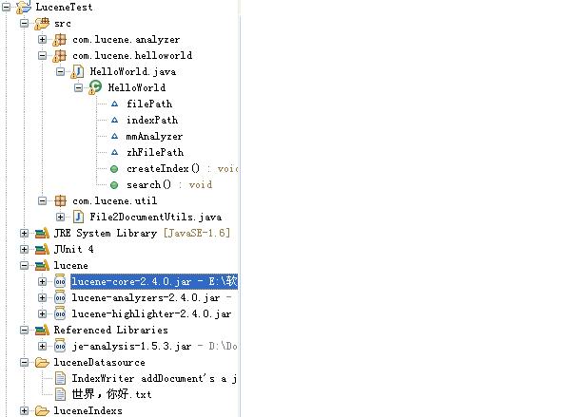
Task: Expand the JUnit 4 library node
Action: pos(24,250)
